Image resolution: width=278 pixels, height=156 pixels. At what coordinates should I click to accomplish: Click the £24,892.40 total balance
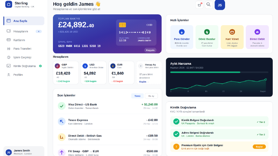coord(76,25)
